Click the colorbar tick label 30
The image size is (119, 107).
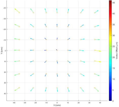[x=114, y=35]
